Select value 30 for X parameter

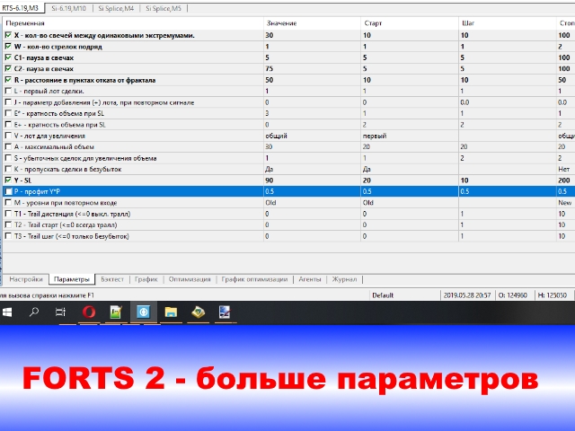tap(270, 35)
